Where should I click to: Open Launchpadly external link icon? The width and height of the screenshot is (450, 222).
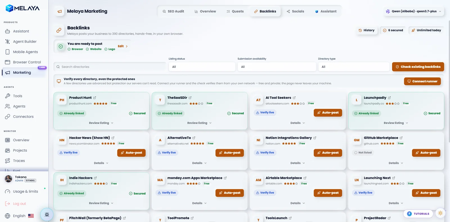tap(390, 98)
